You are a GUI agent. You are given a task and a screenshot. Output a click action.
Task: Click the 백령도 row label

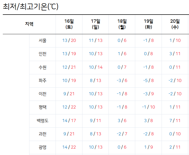coord(43,121)
